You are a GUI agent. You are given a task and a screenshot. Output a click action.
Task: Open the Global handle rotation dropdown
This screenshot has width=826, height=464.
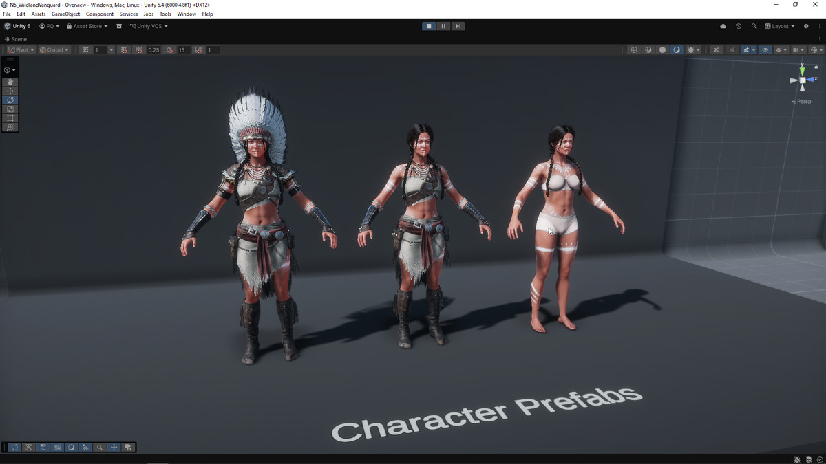tap(54, 50)
